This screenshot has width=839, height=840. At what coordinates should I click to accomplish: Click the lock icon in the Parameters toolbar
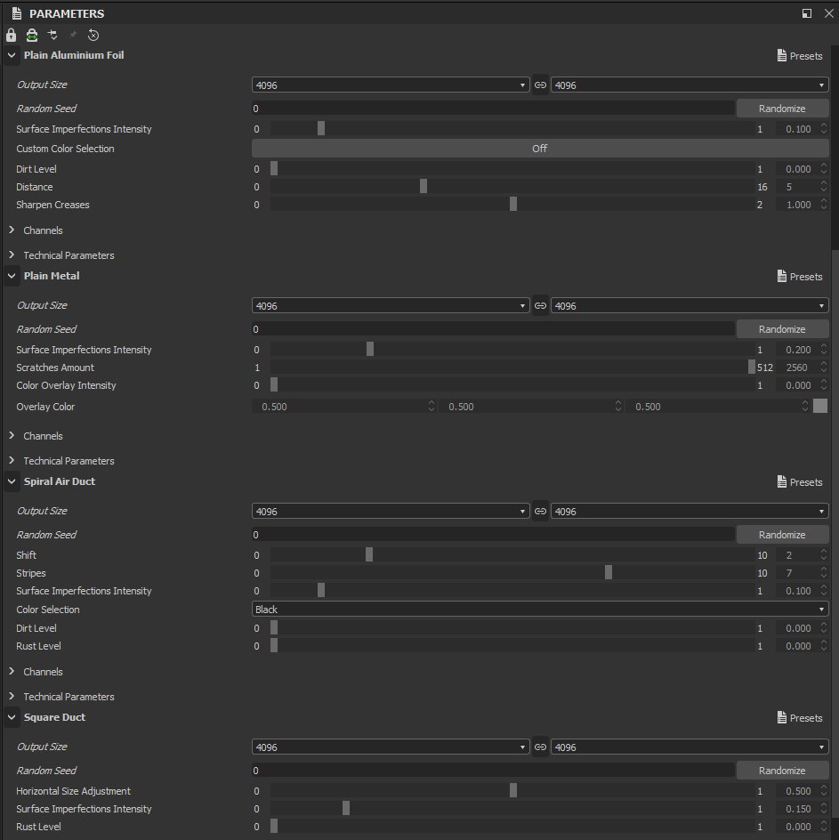(12, 36)
